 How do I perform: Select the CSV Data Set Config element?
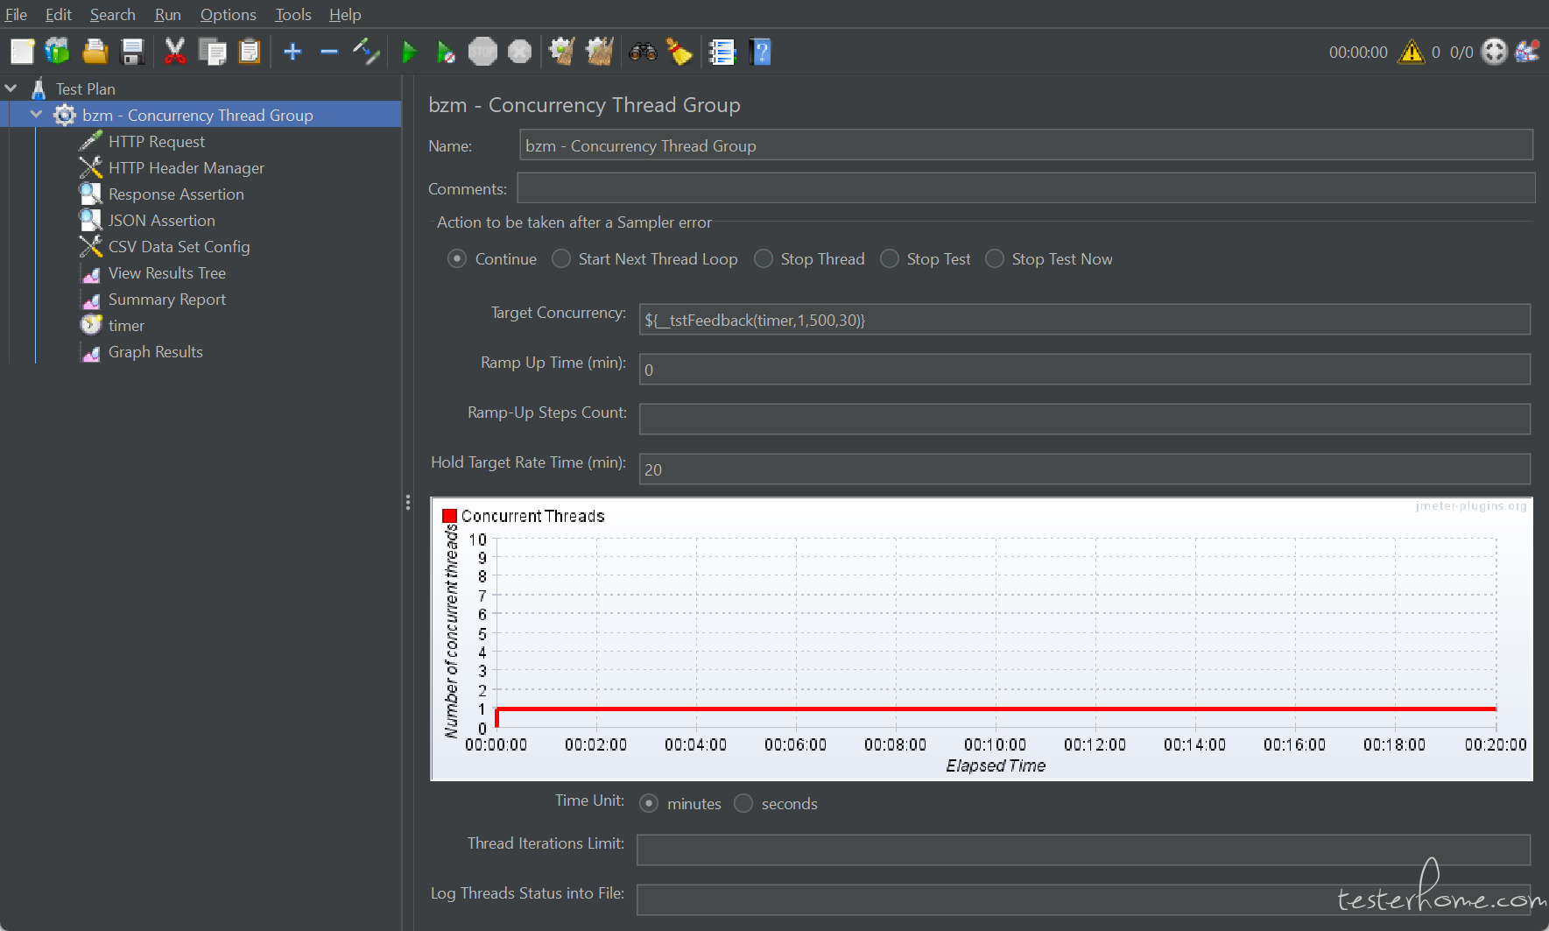click(x=179, y=247)
